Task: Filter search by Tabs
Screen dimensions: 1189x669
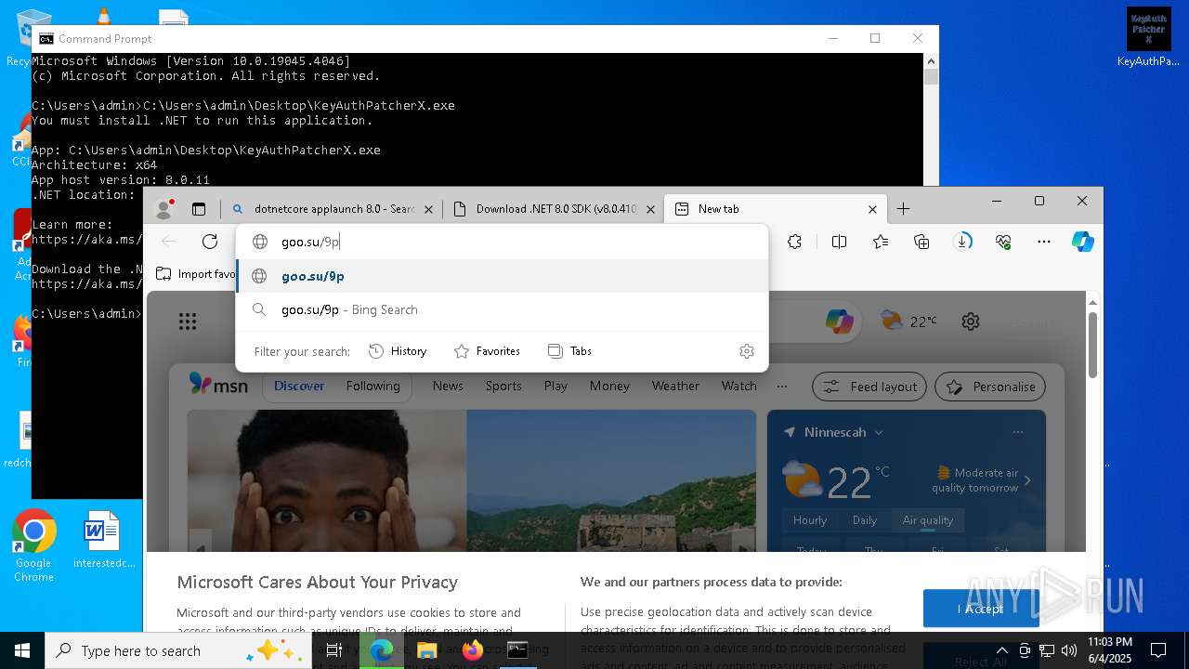Action: point(569,351)
